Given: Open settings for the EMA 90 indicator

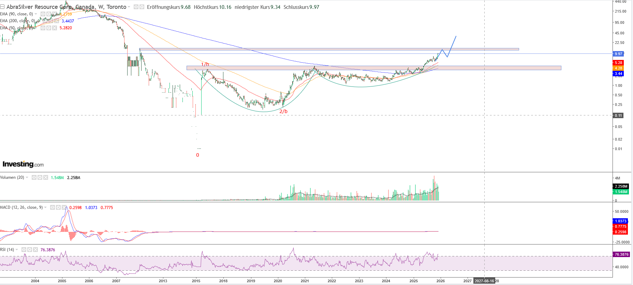Looking at the screenshot, I should pyautogui.click(x=49, y=14).
